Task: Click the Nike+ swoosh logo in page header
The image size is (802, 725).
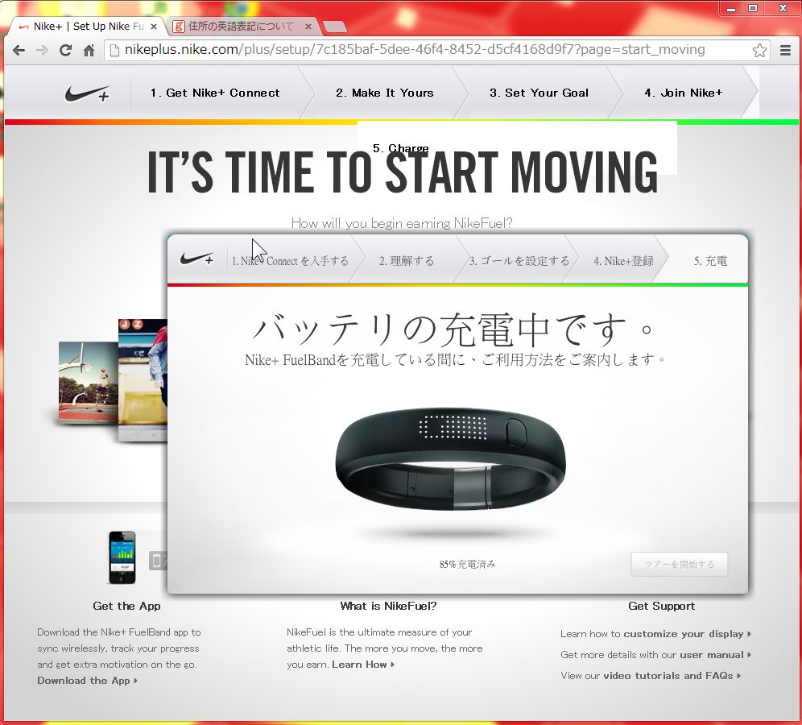Action: coord(88,93)
